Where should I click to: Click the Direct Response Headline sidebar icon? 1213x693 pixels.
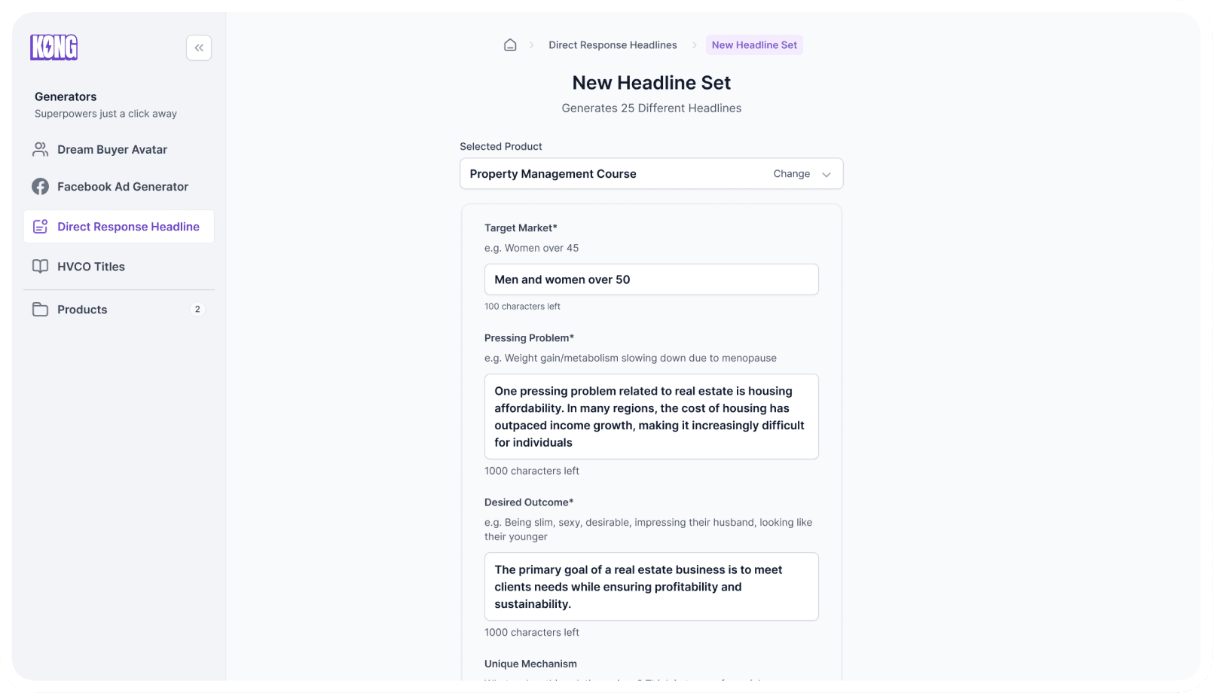click(40, 227)
